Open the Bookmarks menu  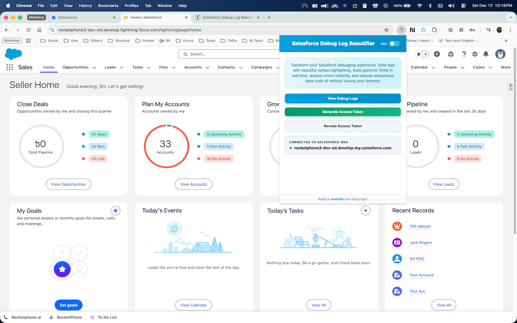[x=108, y=6]
